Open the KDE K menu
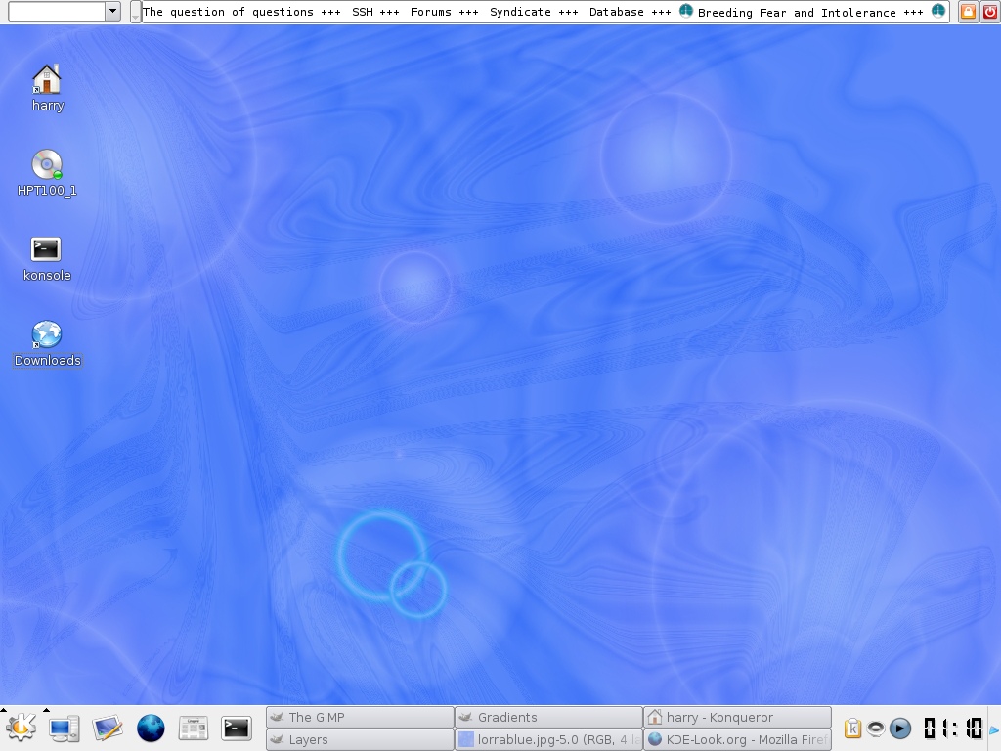The height and width of the screenshot is (751, 1001). coord(21,728)
